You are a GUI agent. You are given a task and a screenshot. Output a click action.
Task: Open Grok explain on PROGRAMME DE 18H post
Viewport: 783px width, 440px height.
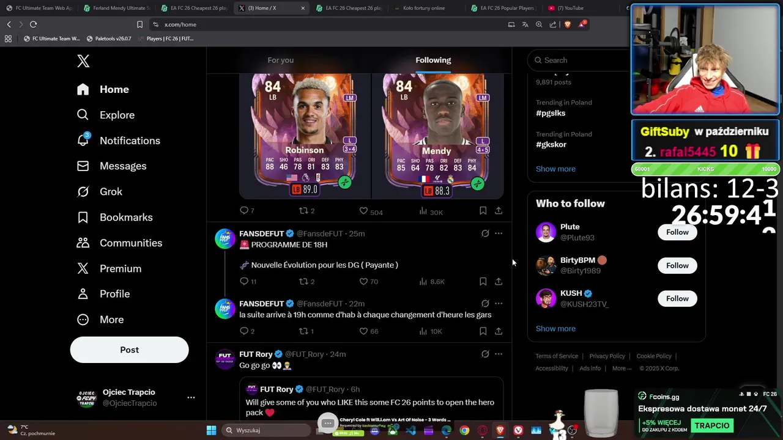point(485,233)
